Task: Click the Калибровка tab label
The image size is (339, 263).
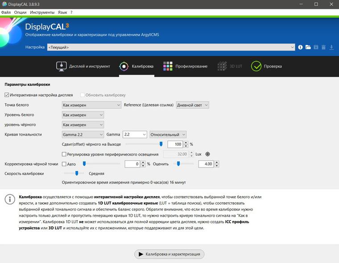Action: (143, 66)
